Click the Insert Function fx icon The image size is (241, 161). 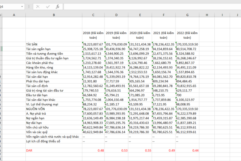tap(57, 7)
